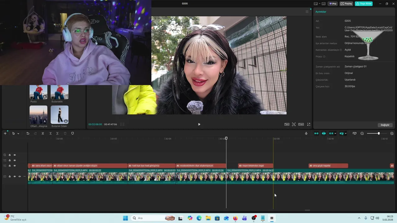This screenshot has height=223, width=397.
Task: Lock the main video track
Action: 10,177
